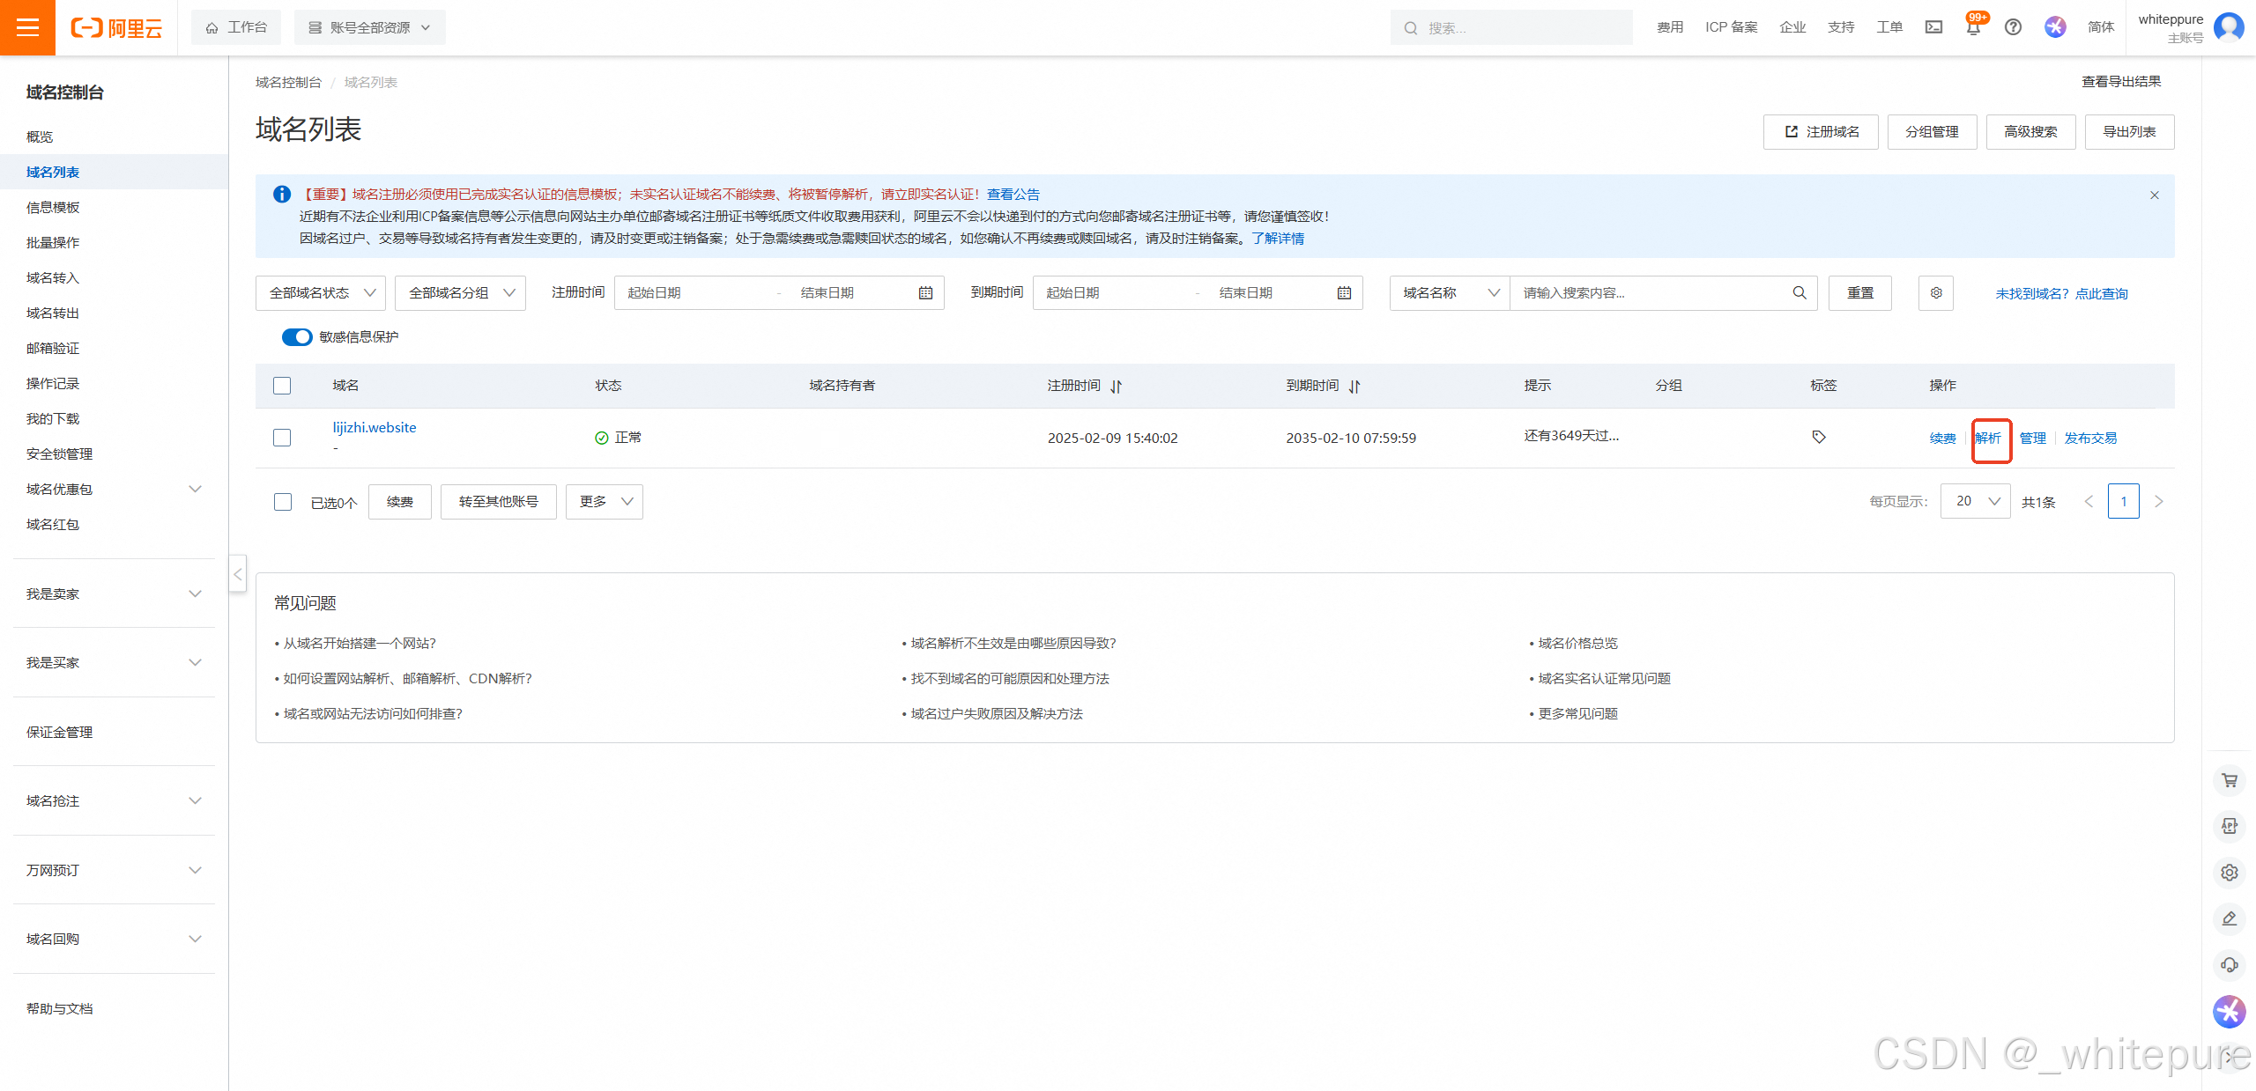2256x1091 pixels.
Task: Toggle the 敏感信息保护 switch
Action: tap(297, 337)
